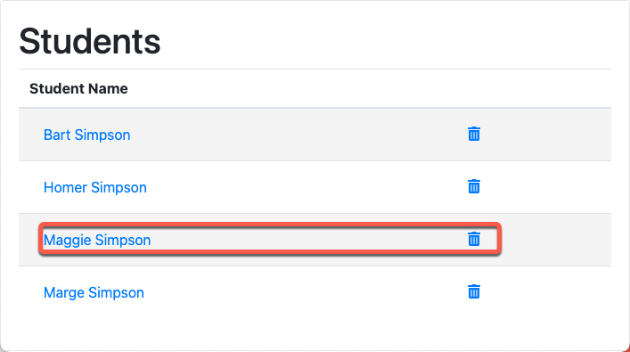The image size is (630, 352).
Task: Click the Students page heading
Action: [90, 41]
